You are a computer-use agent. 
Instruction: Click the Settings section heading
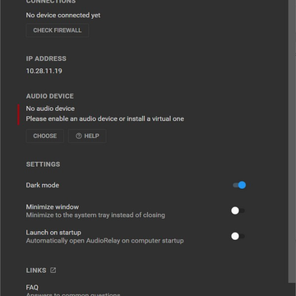43,164
